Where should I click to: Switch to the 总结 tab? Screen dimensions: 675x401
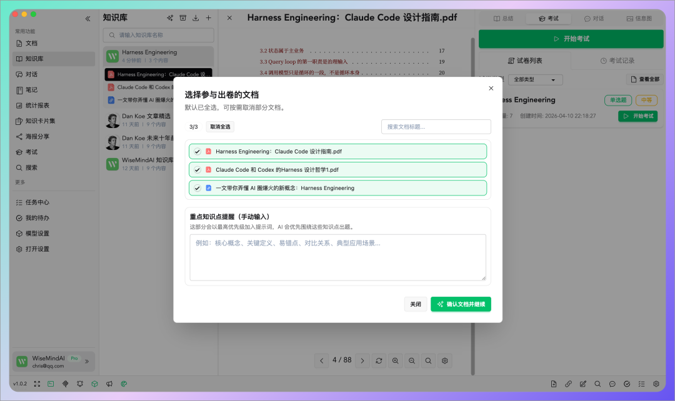click(x=503, y=19)
